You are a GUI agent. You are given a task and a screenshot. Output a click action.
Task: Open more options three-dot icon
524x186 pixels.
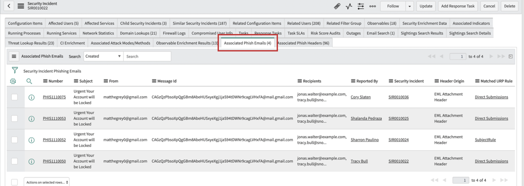coord(373,6)
